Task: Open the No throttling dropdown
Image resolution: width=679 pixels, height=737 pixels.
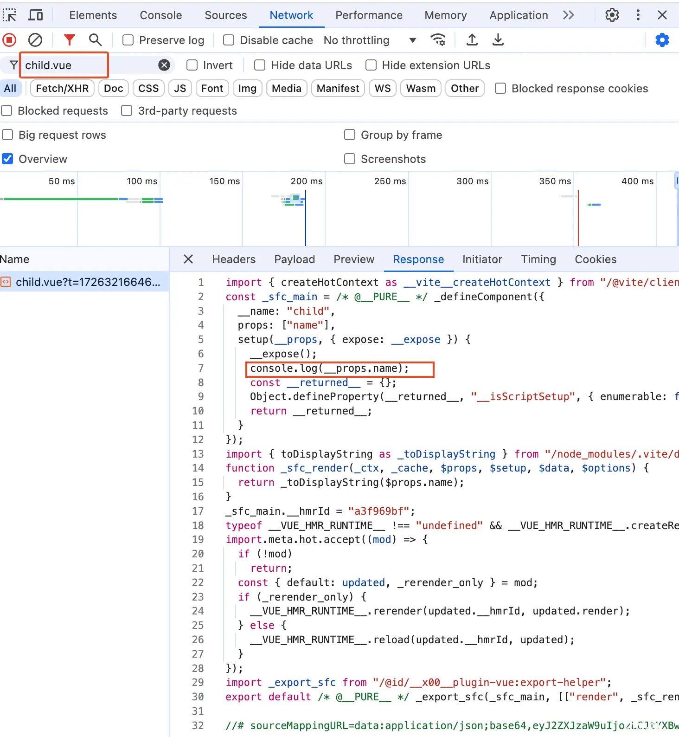Action: click(370, 40)
